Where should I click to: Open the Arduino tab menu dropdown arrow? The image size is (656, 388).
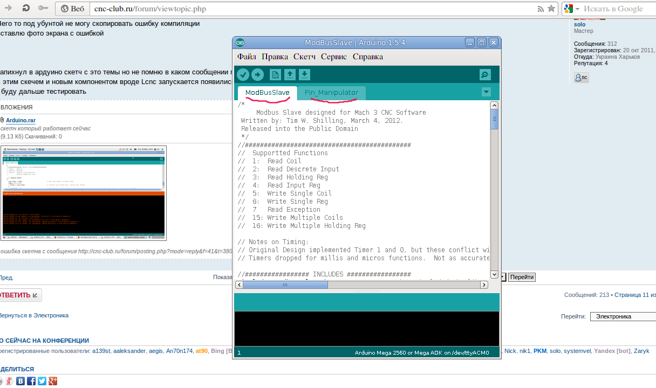click(486, 92)
